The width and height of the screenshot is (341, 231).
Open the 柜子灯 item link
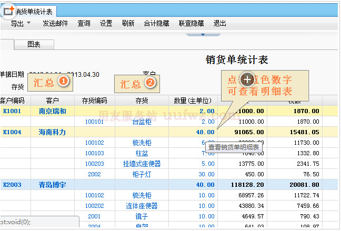tap(142, 174)
